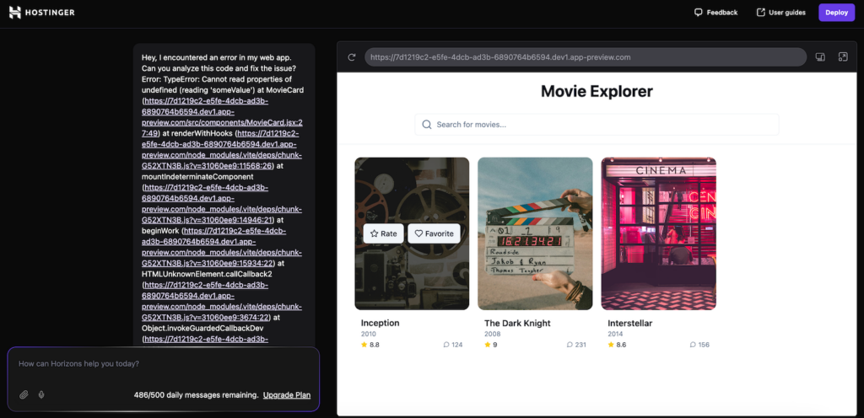Viewport: 864px width, 418px height.
Task: Follow the Upgrade Plan link
Action: (x=286, y=394)
